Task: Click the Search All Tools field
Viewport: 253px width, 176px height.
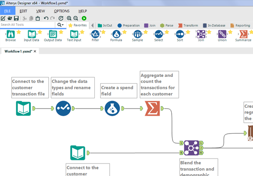Action: click(x=27, y=25)
